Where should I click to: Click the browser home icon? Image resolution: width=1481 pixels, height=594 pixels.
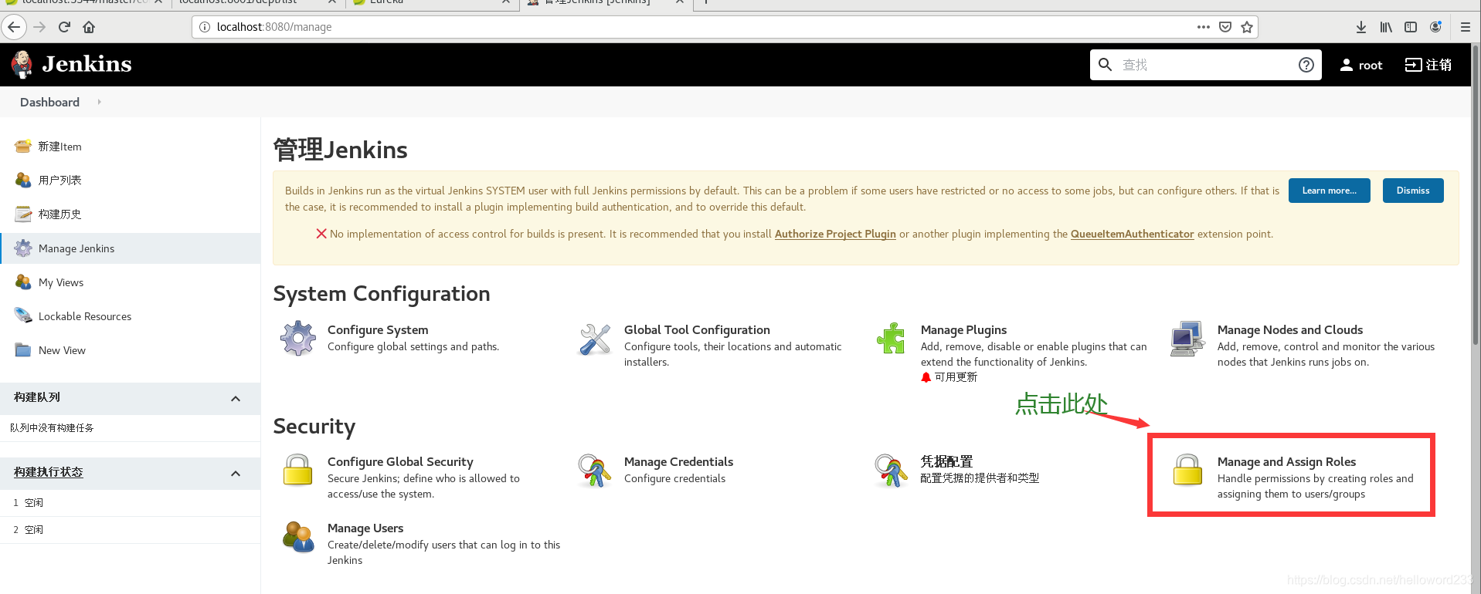click(x=89, y=27)
